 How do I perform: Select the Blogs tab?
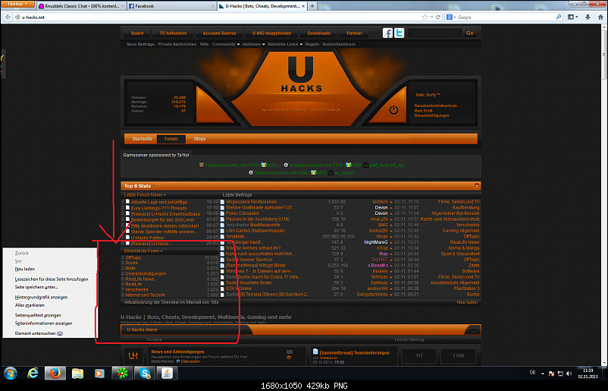[199, 139]
